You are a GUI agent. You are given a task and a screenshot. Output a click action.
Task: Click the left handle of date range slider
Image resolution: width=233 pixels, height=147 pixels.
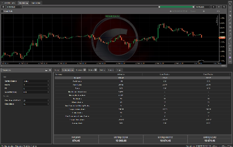point(159,7)
